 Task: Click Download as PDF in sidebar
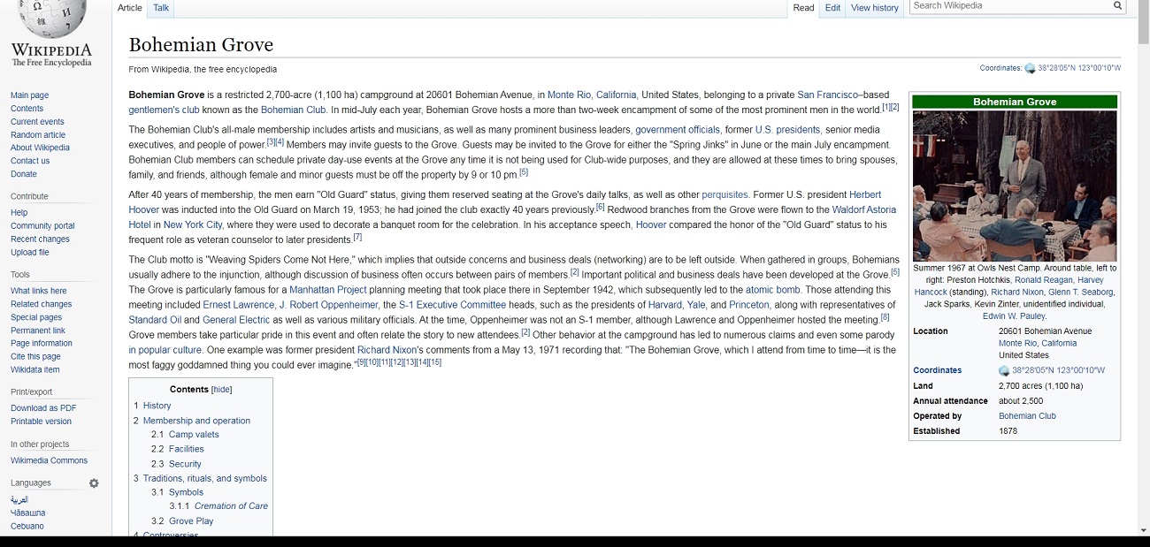43,408
